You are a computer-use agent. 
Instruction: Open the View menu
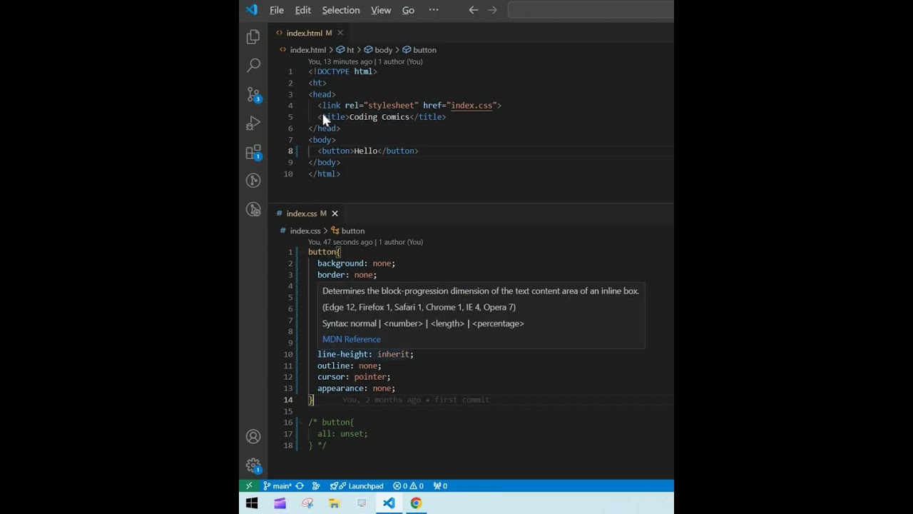click(x=381, y=10)
